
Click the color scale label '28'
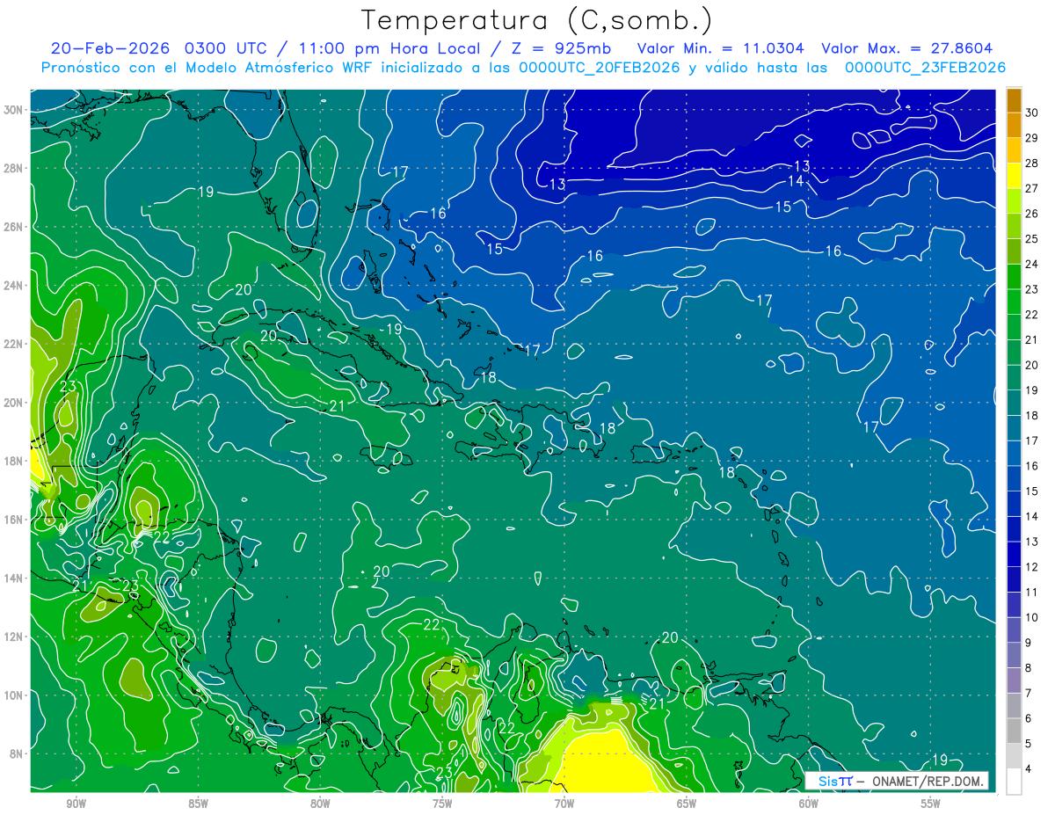pyautogui.click(x=1032, y=164)
